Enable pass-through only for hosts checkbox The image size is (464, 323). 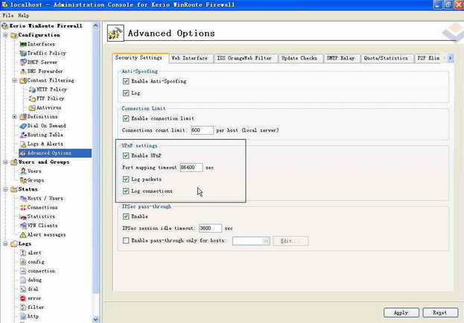point(126,240)
